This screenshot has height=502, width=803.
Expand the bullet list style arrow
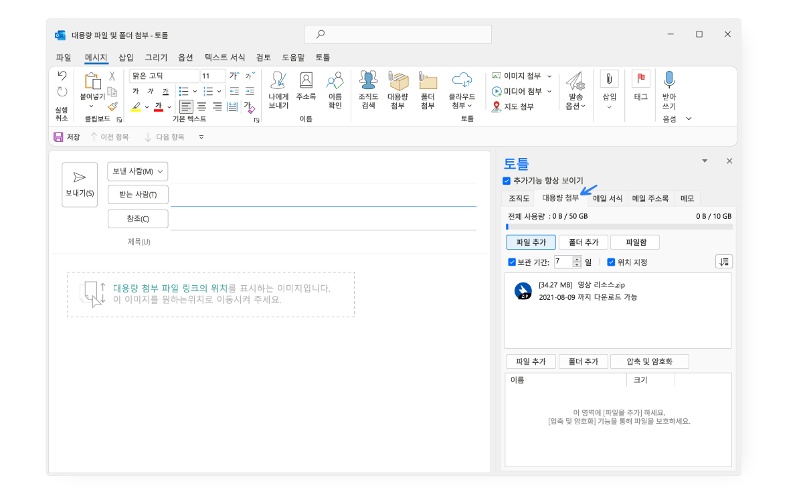tap(195, 91)
